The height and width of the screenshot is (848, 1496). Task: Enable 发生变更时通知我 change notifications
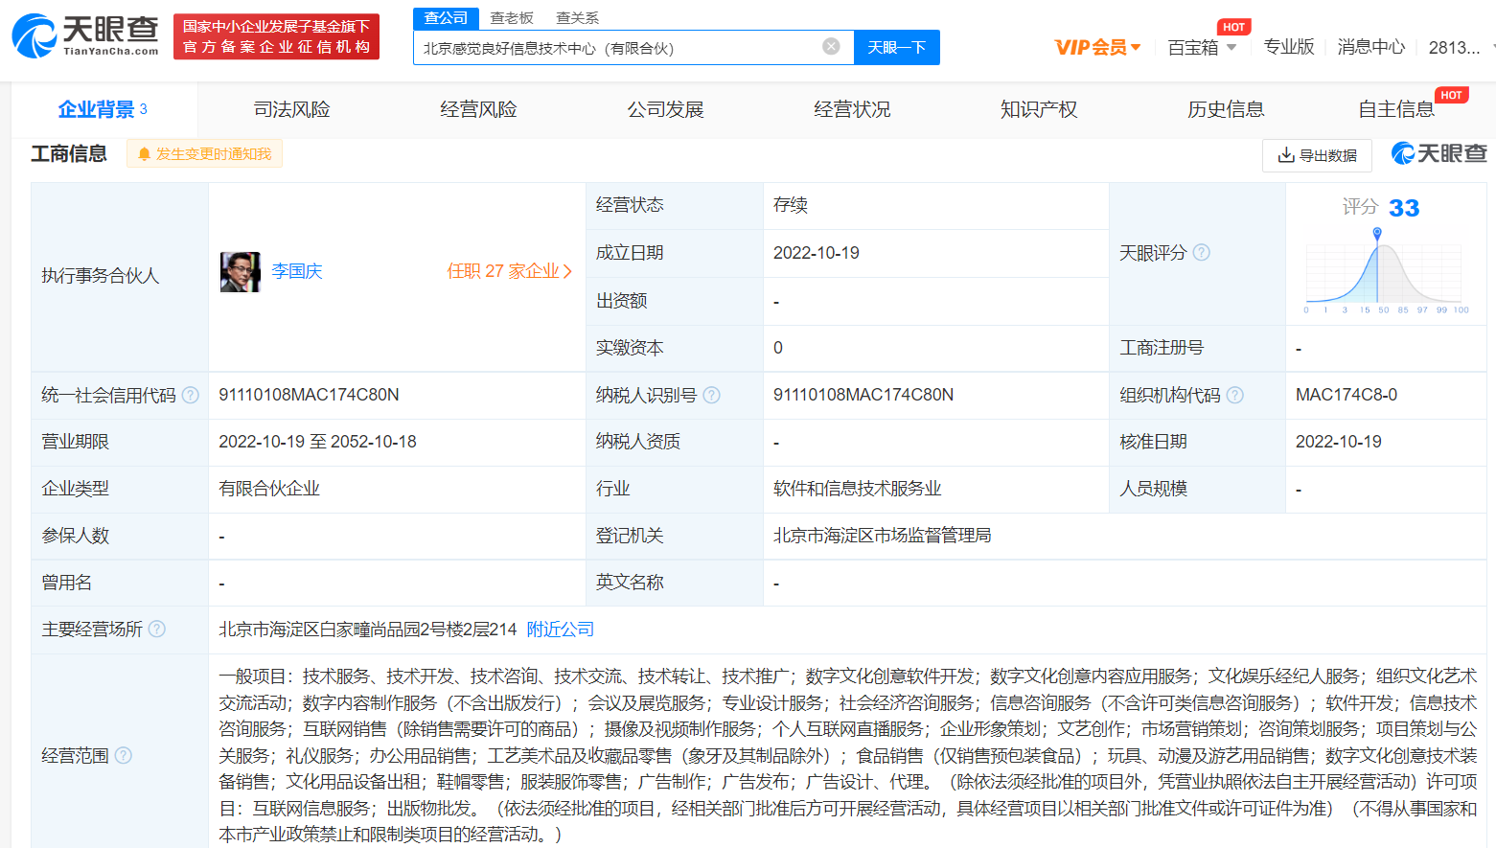(x=203, y=154)
